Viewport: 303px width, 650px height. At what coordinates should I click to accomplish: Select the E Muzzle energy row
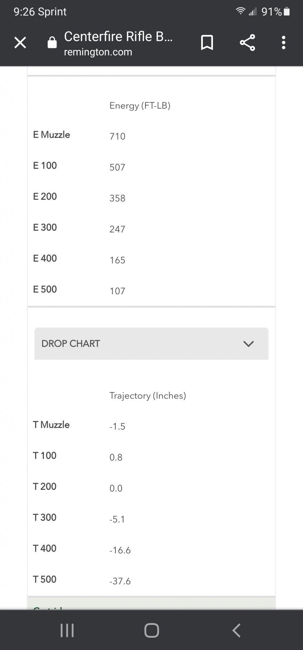pyautogui.click(x=151, y=136)
